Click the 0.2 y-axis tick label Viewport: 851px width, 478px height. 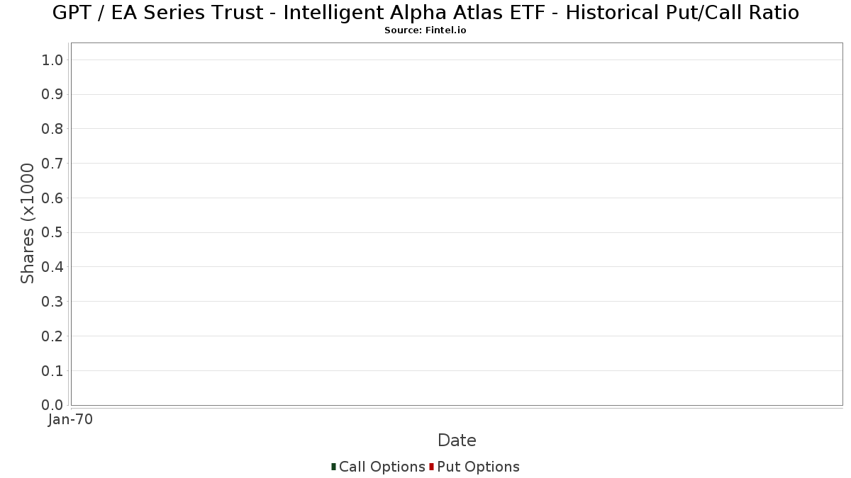coord(52,336)
